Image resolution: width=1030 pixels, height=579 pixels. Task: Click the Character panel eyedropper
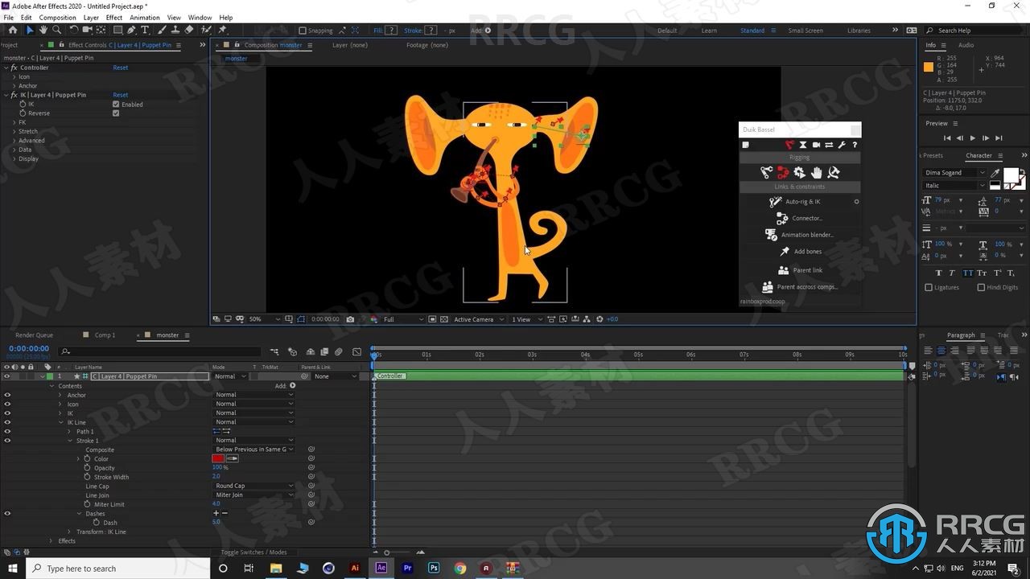(995, 172)
